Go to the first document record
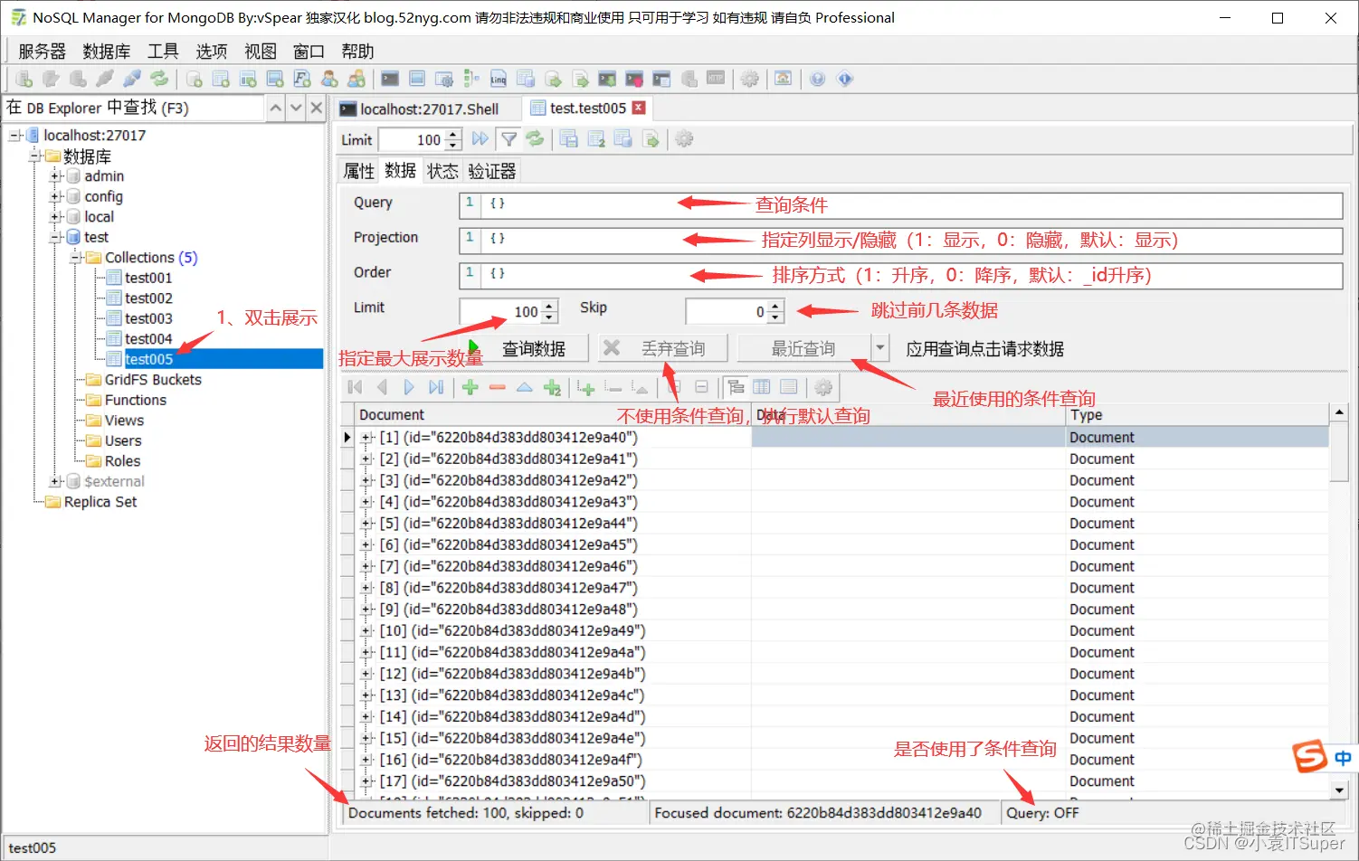Viewport: 1359px width, 861px height. (x=355, y=387)
